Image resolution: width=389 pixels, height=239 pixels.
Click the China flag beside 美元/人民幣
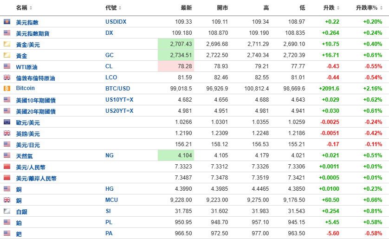6,167
